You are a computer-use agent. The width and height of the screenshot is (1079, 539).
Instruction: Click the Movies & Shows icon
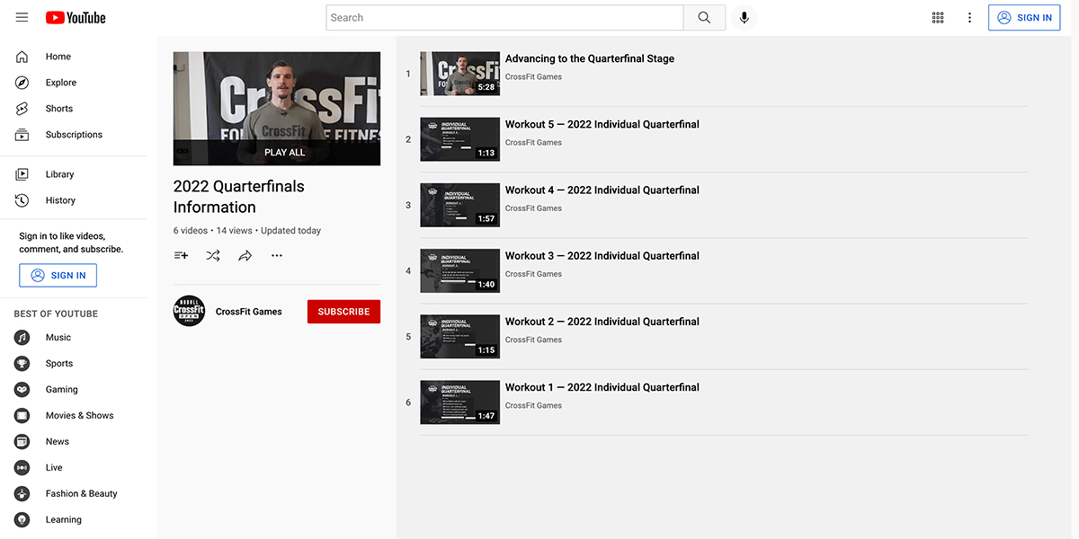pos(22,416)
